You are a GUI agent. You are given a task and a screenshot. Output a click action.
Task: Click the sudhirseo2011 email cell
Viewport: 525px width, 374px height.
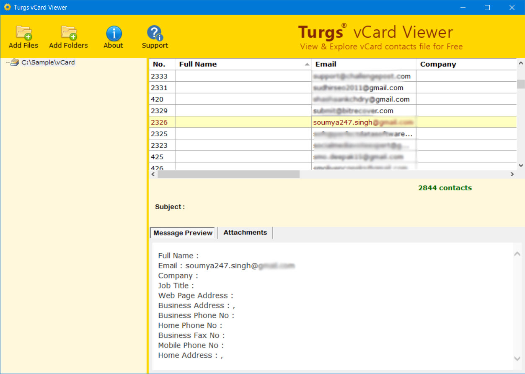coord(364,88)
